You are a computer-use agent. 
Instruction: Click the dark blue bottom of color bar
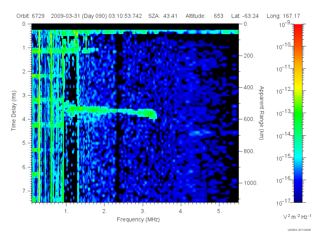(x=298, y=197)
